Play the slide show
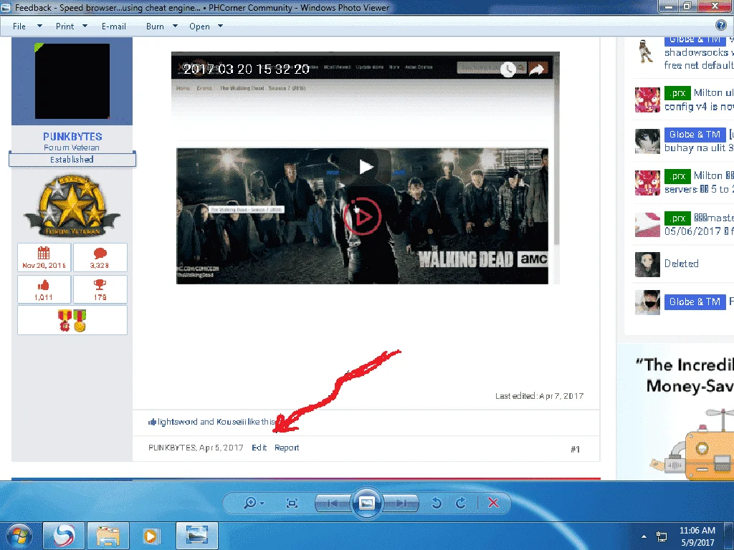The image size is (734, 550). pos(366,503)
